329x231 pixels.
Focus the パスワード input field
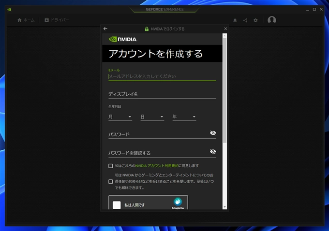(159, 134)
